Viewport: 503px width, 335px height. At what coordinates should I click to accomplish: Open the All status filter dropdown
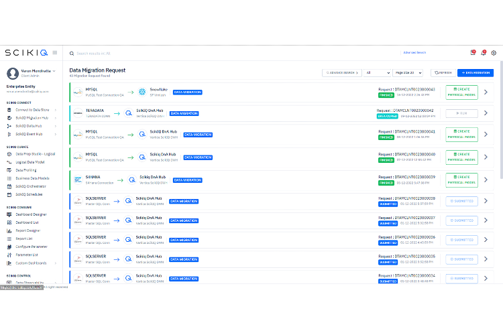coord(377,73)
